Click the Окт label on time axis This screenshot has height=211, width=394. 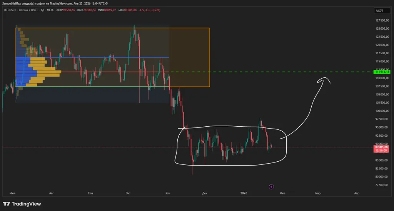click(x=128, y=193)
